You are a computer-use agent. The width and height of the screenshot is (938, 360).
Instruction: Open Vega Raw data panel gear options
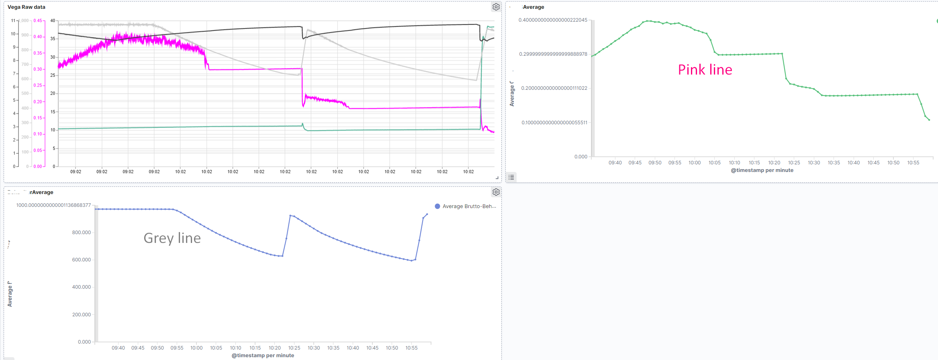[496, 7]
